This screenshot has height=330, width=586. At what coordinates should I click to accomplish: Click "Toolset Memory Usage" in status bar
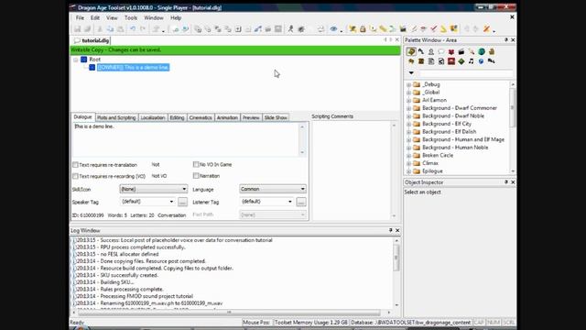[311, 322]
